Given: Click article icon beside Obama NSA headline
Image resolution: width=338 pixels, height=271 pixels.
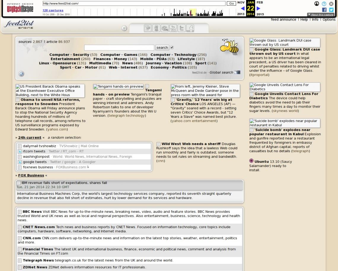Looking at the screenshot, I should pyautogui.click(x=17, y=100).
